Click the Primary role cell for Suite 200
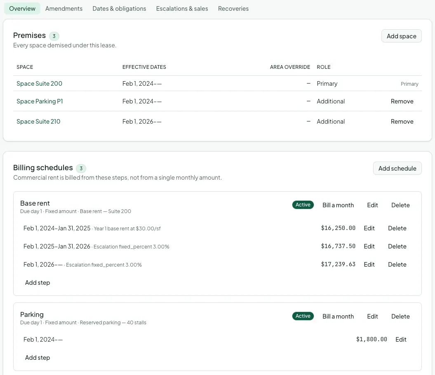435x375 pixels. (327, 84)
